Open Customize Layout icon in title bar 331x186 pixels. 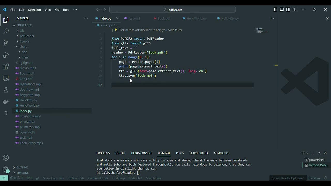tap(294, 10)
